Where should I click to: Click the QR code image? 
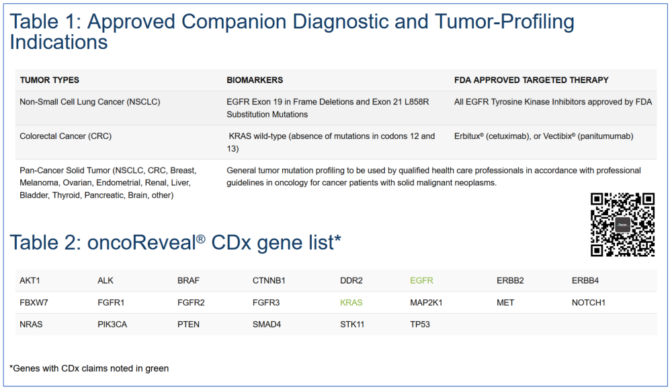tap(622, 225)
